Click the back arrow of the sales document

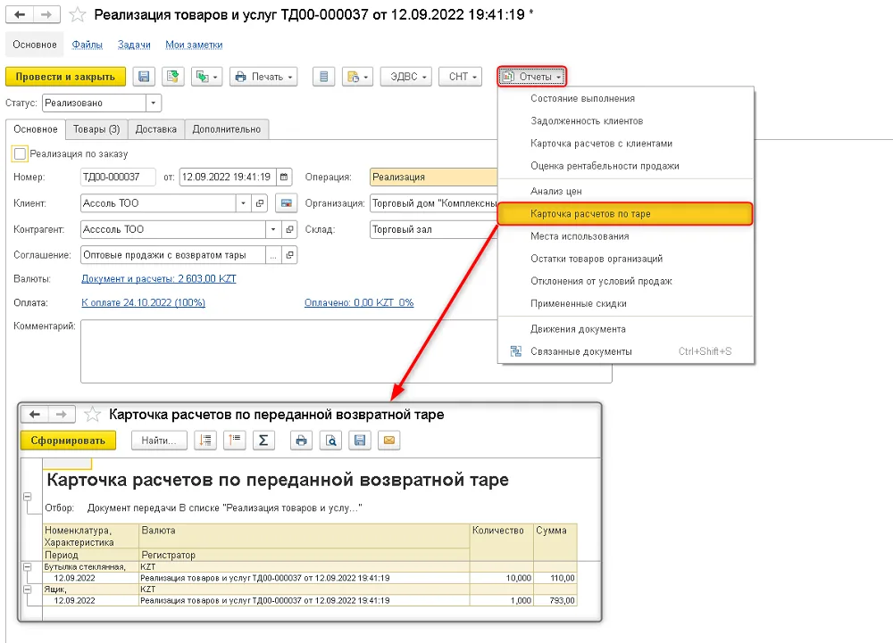click(20, 15)
